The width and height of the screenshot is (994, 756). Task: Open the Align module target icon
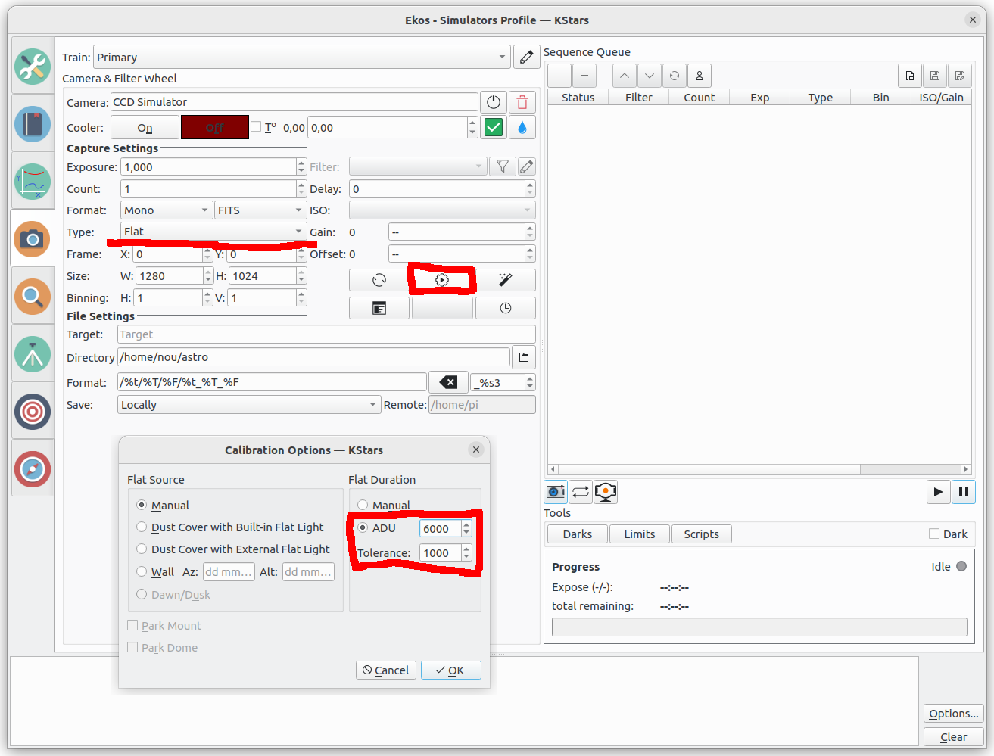(33, 412)
